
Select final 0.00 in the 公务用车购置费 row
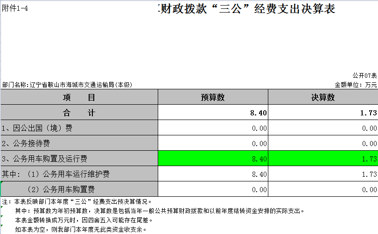pyautogui.click(x=323, y=189)
